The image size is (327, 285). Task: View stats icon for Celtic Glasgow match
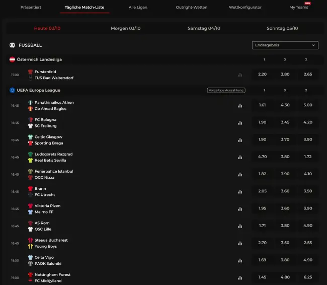click(x=240, y=140)
